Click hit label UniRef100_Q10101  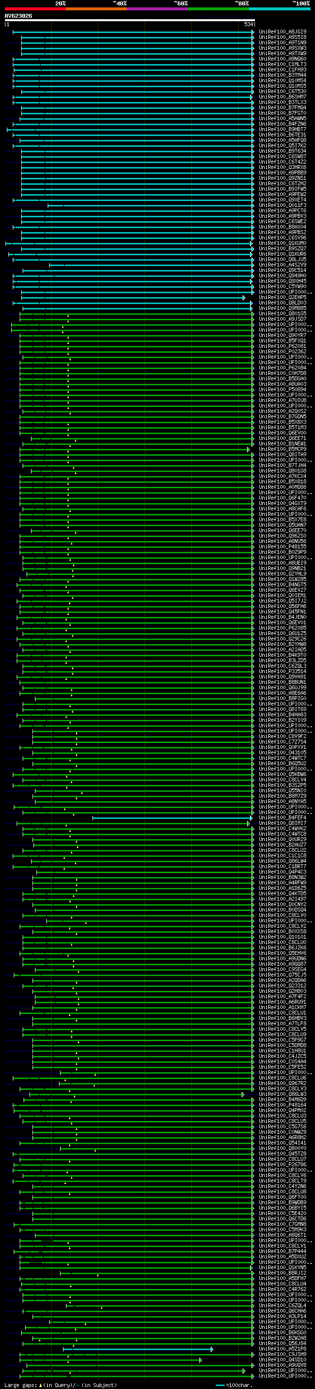pos(283,937)
